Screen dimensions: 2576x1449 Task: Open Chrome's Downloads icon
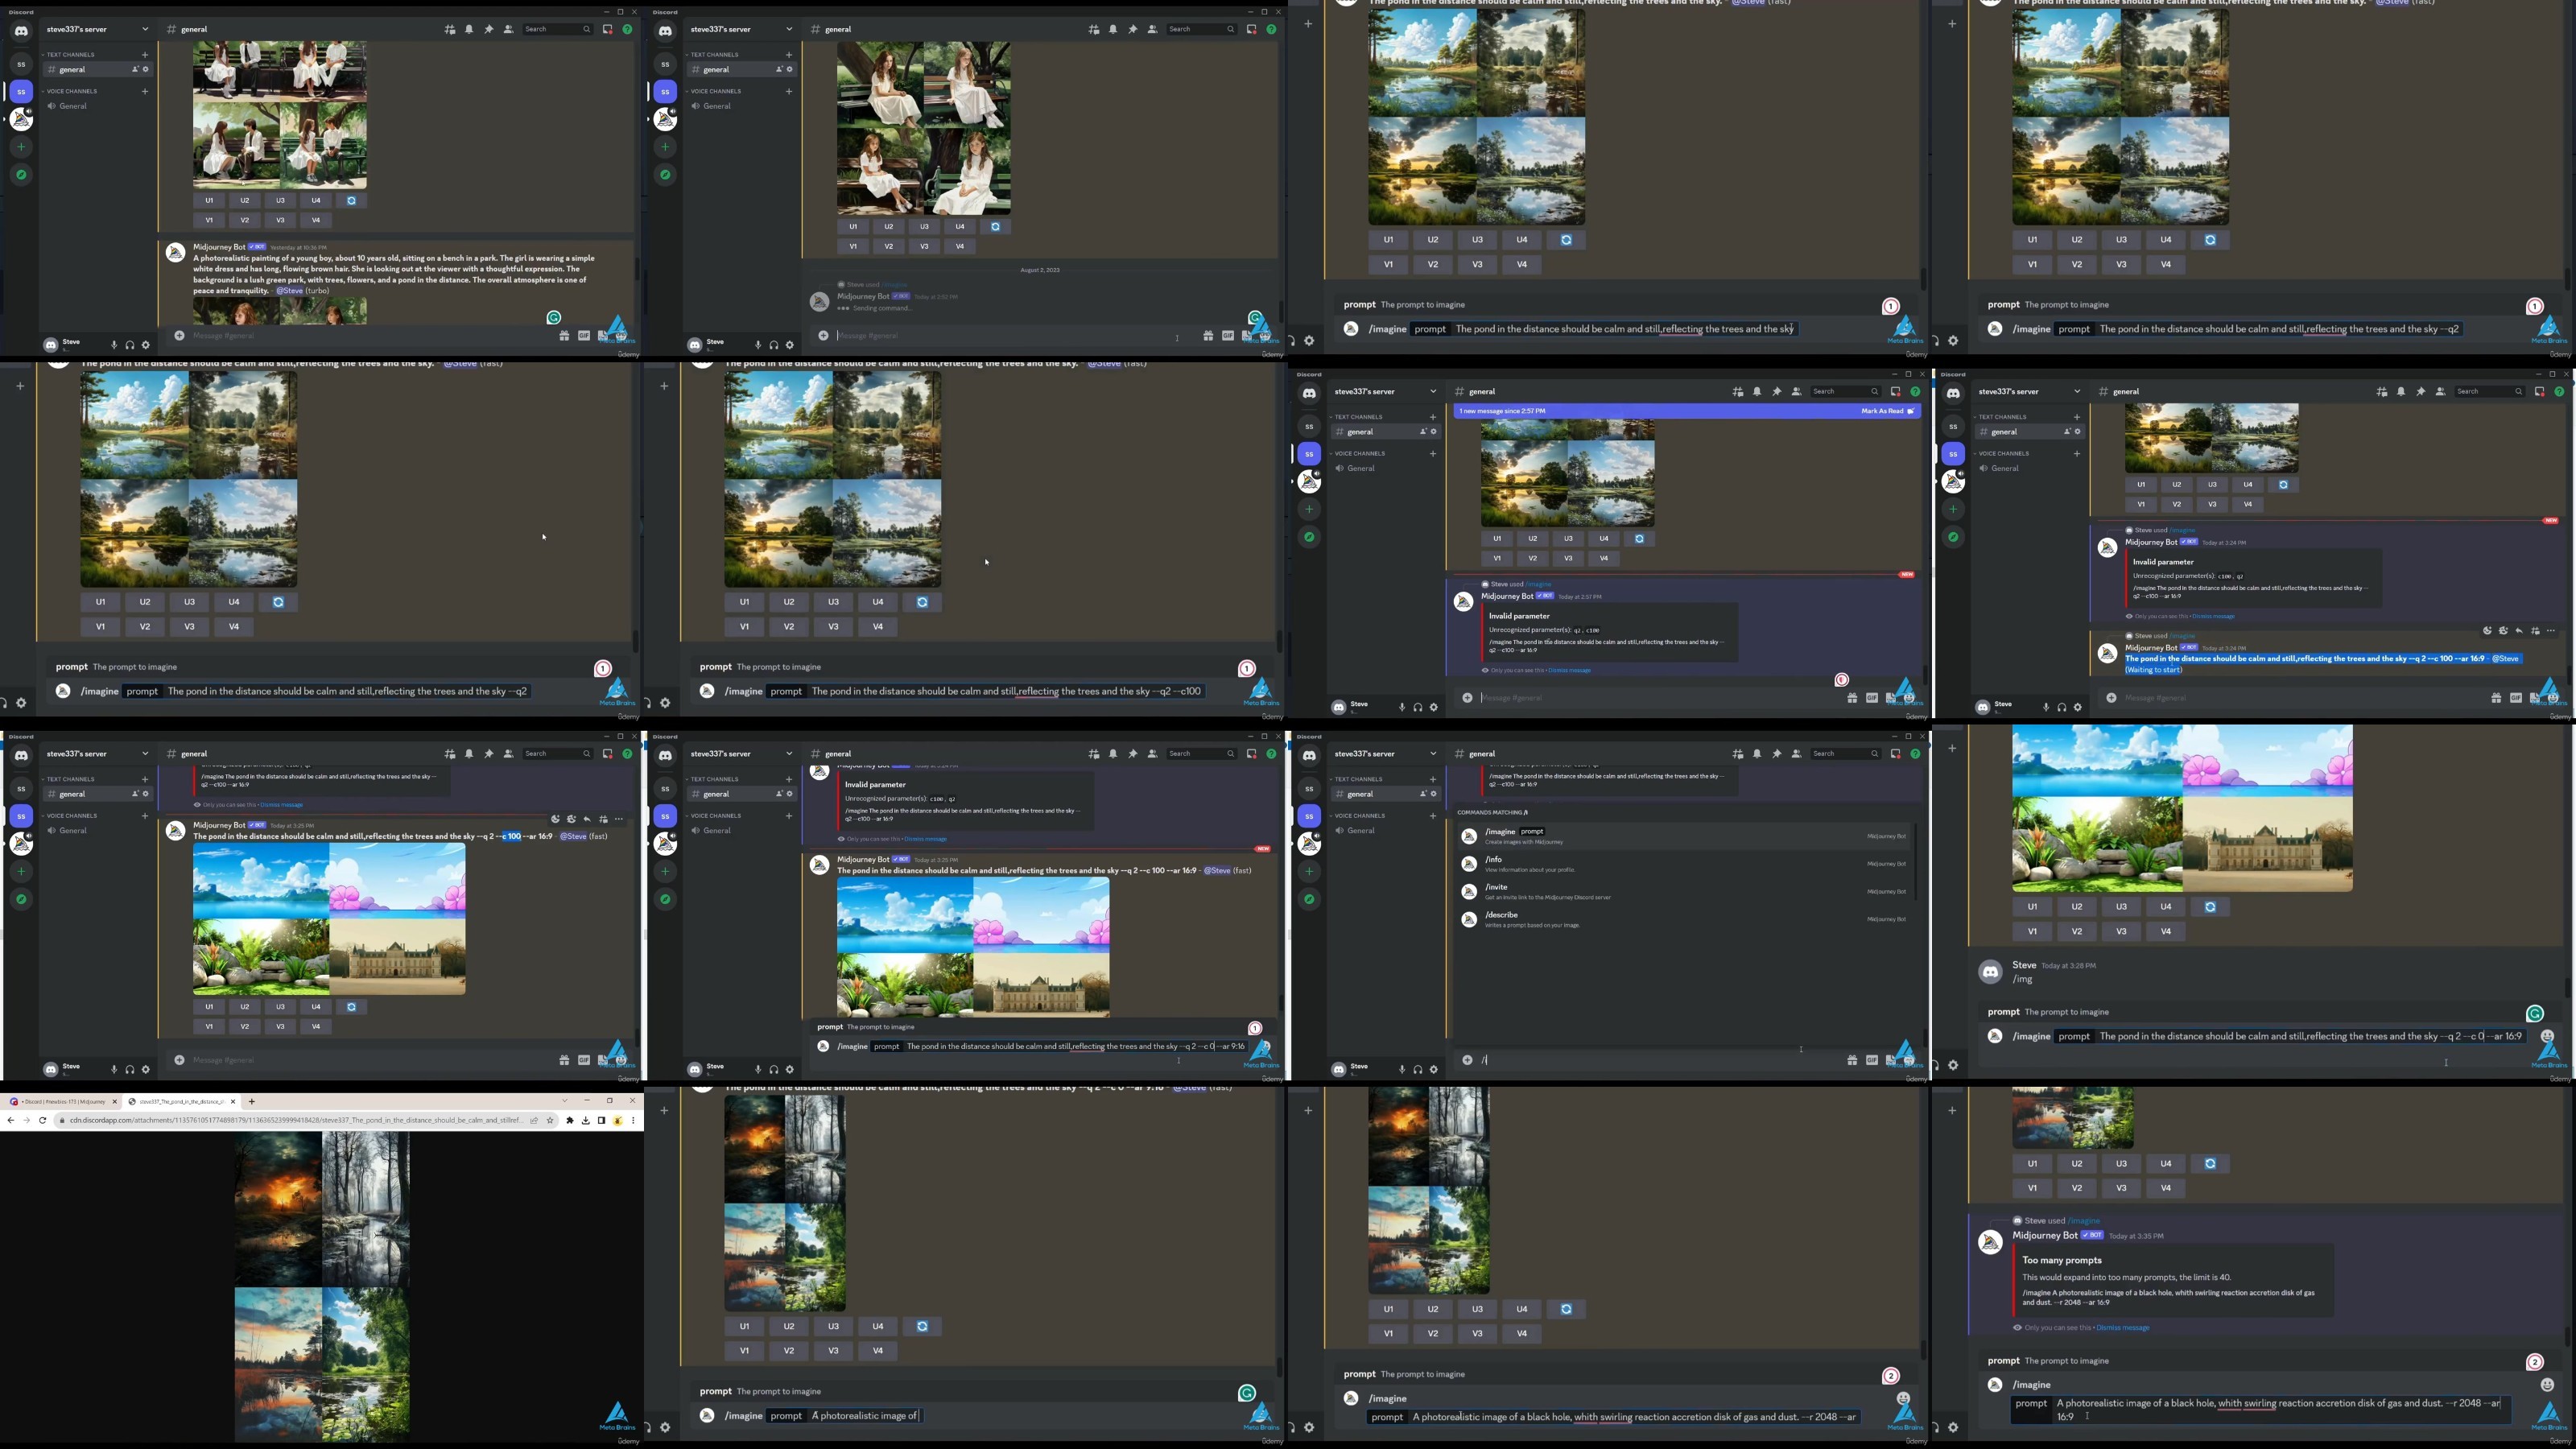coord(586,1120)
